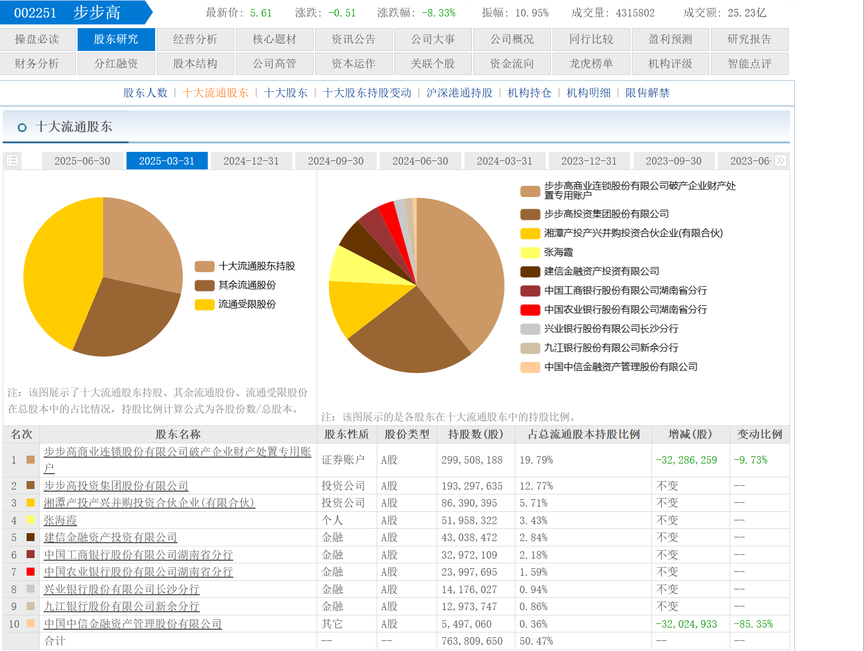Open the 机构评级 tab
This screenshot has height=651, width=864.
click(x=671, y=64)
